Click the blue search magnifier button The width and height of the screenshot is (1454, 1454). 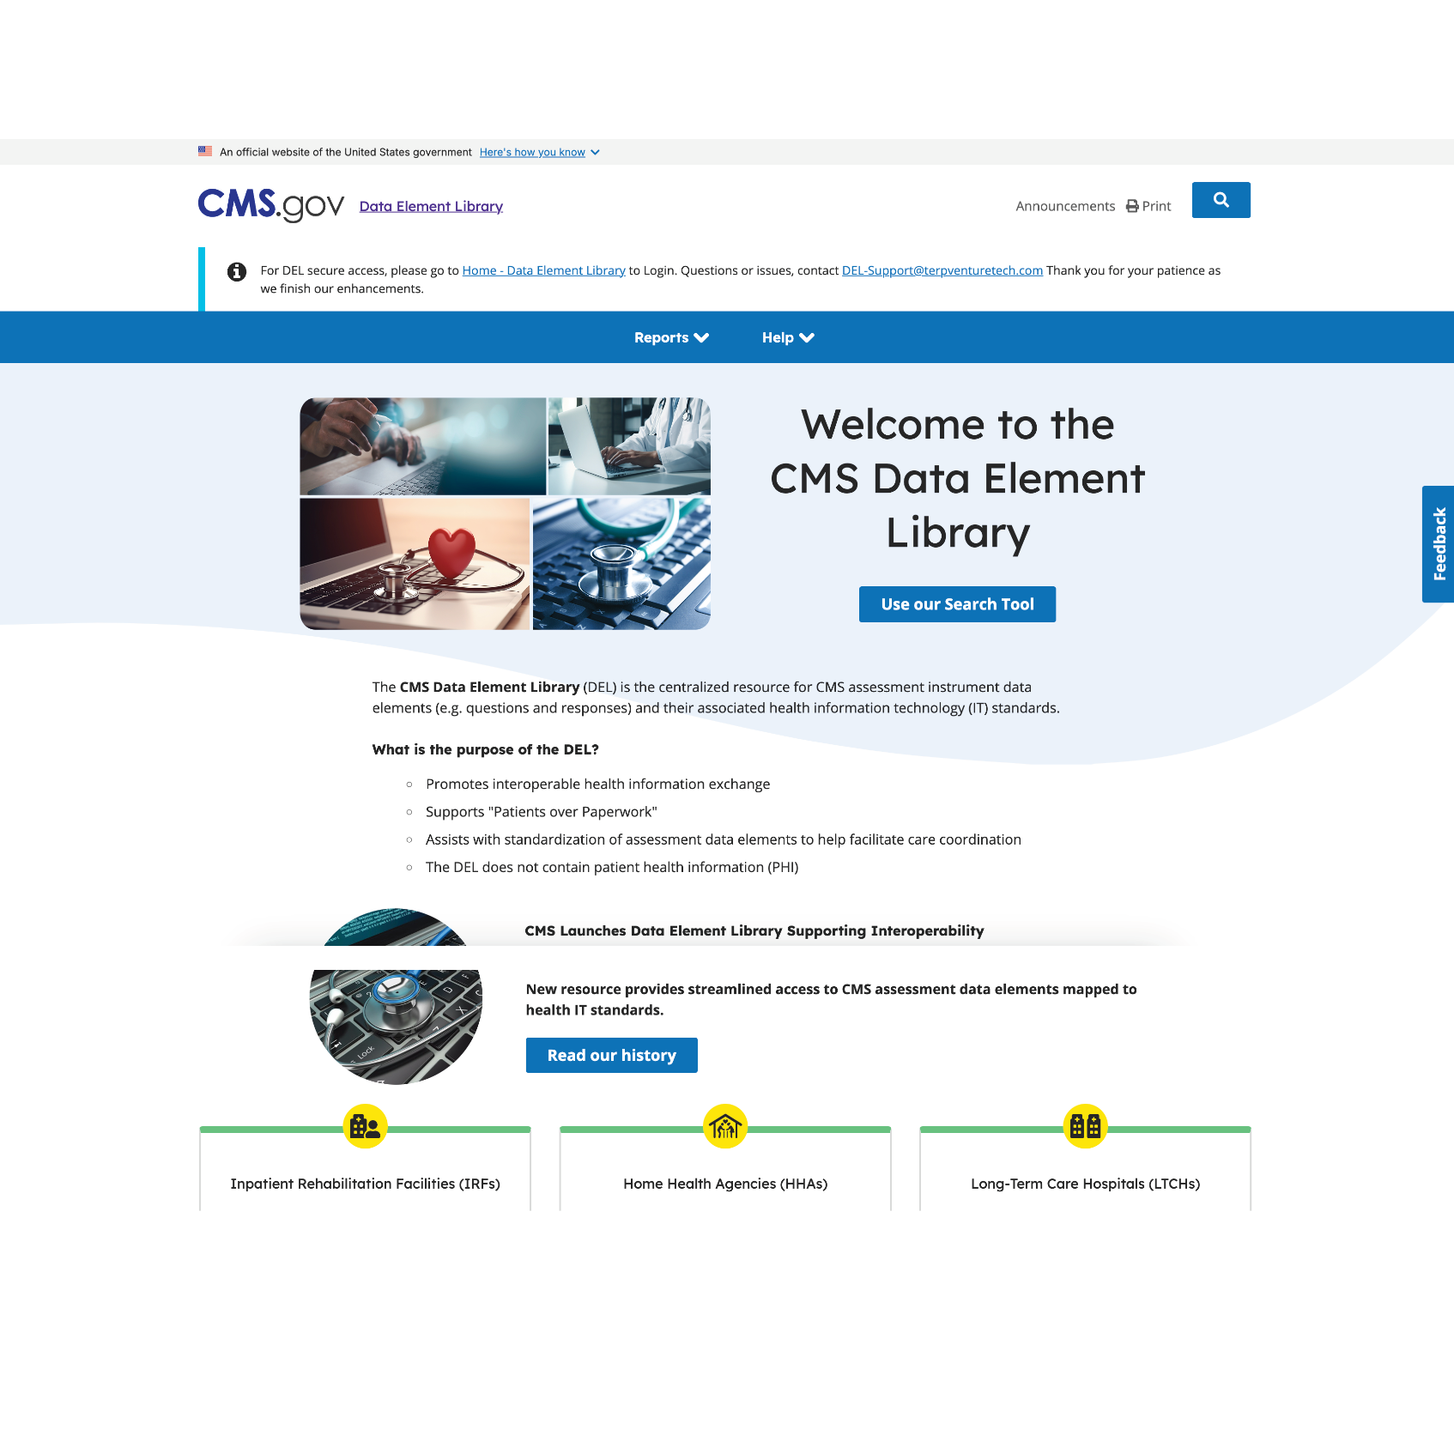(x=1221, y=200)
